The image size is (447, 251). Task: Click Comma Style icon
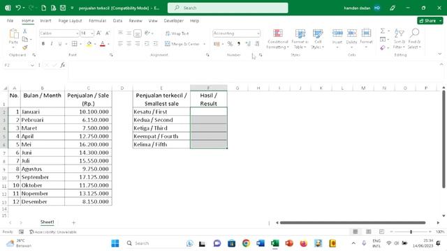(239, 44)
